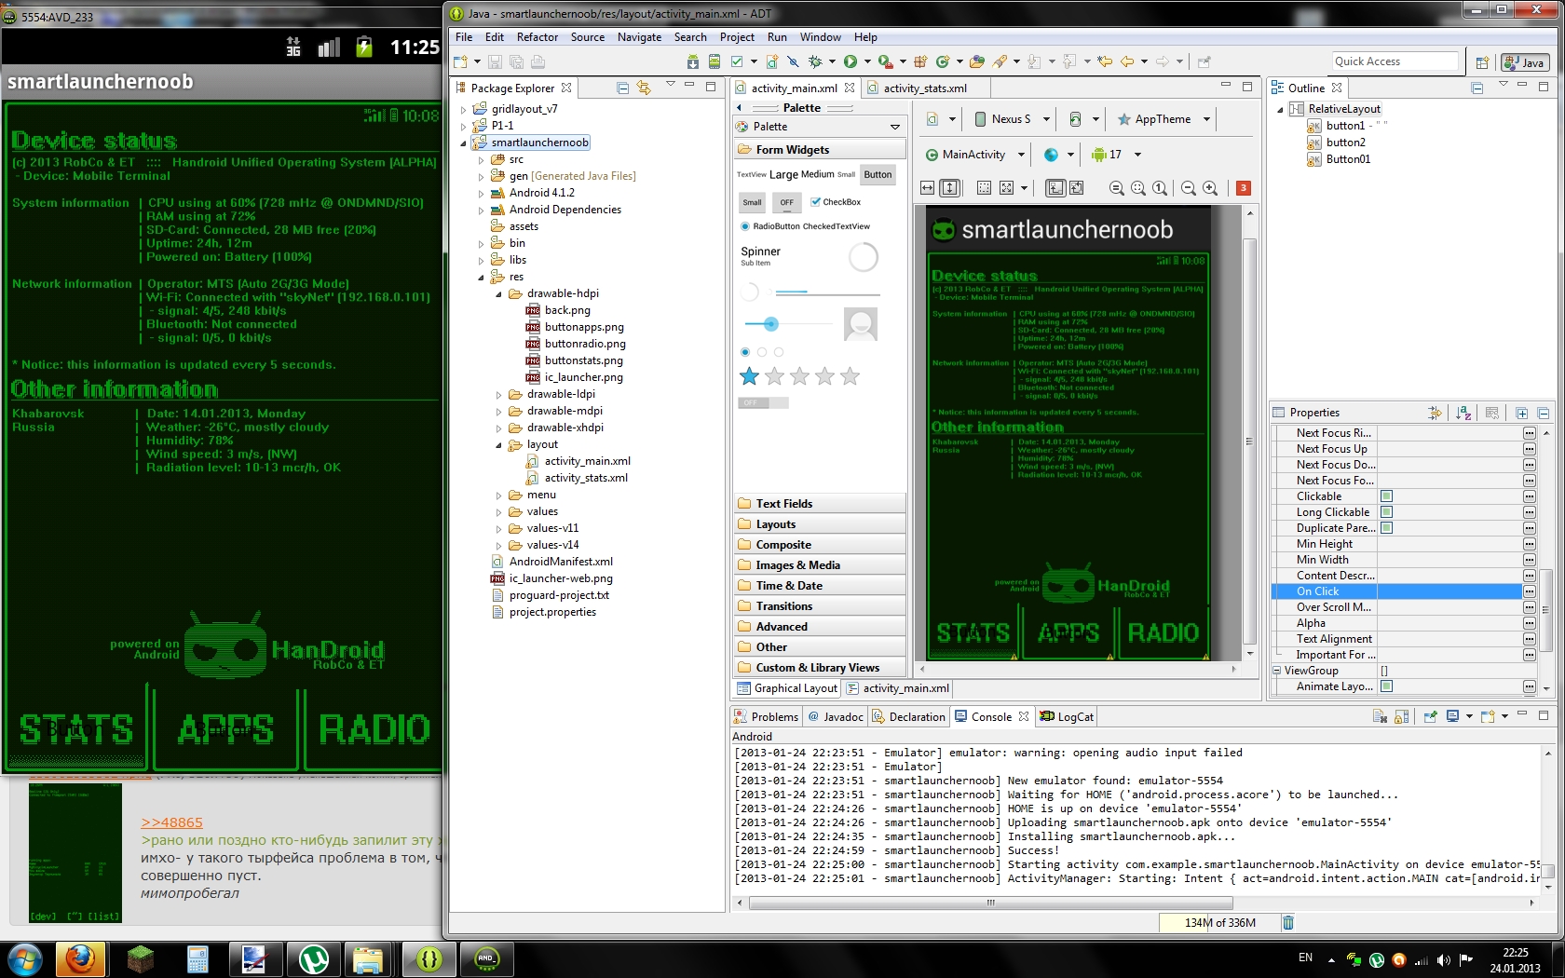Viewport: 1565px width, 978px height.
Task: Click the zoom to 100% icon
Action: tap(1160, 188)
